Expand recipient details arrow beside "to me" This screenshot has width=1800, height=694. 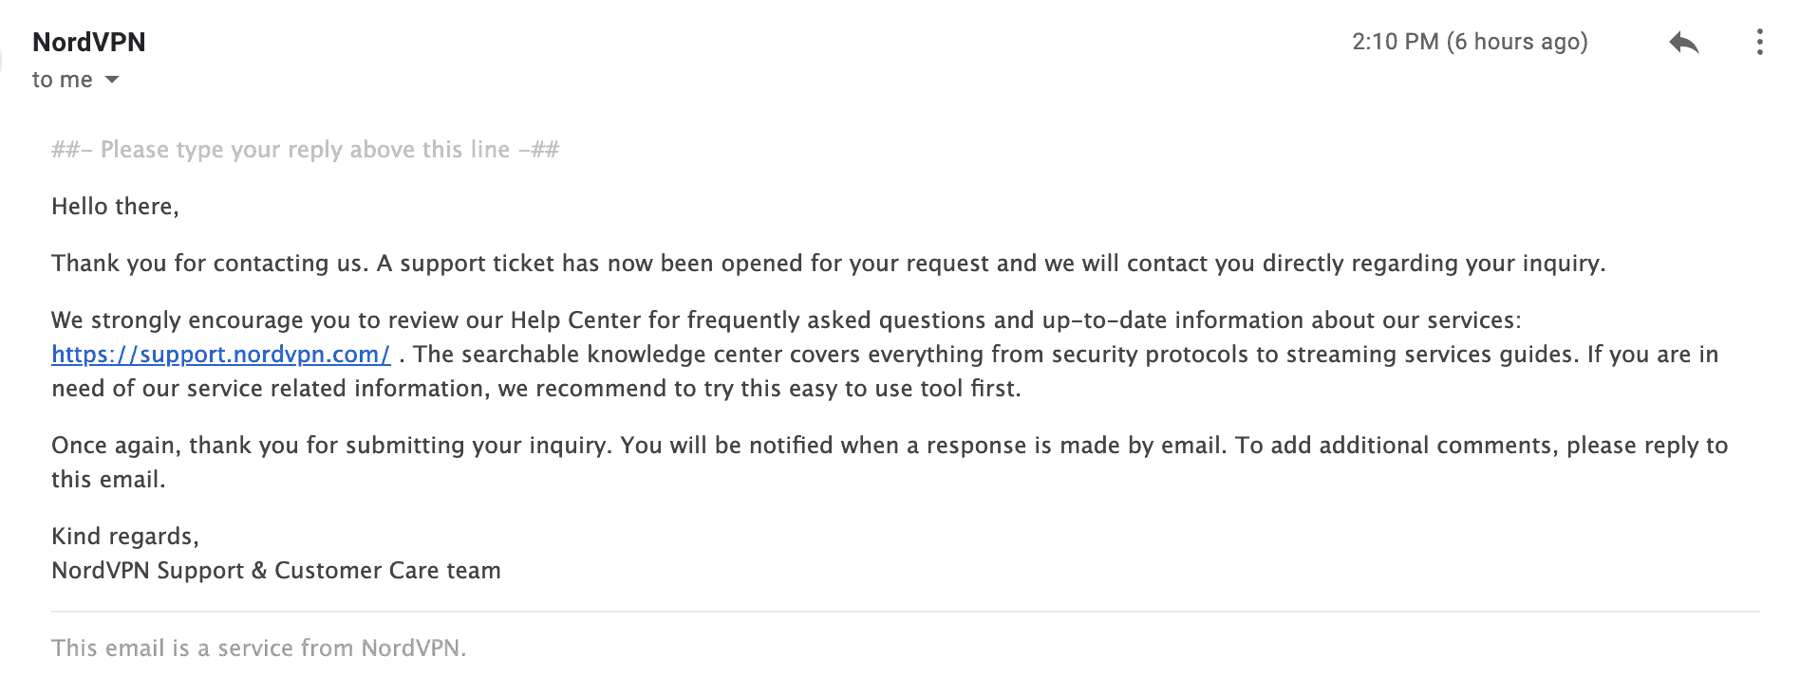(112, 80)
